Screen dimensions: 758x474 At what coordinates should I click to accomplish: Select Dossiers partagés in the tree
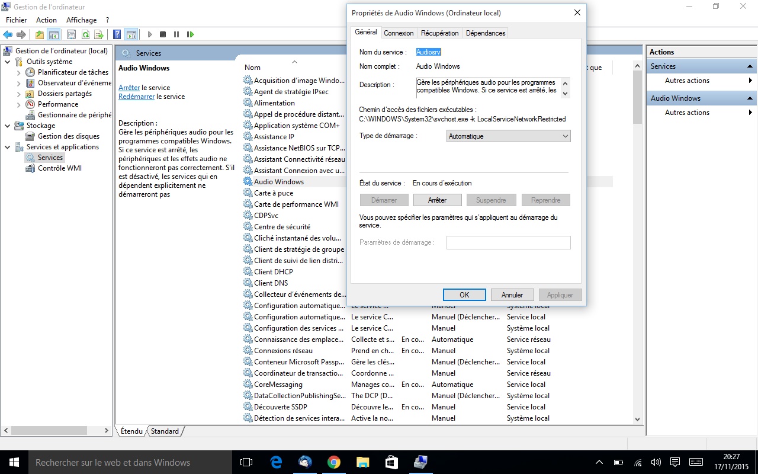[65, 94]
